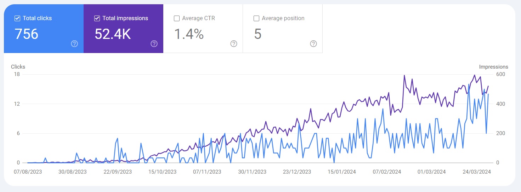Click the 1.4% Average CTR value
Screen dimensions: 521x192
coord(189,34)
